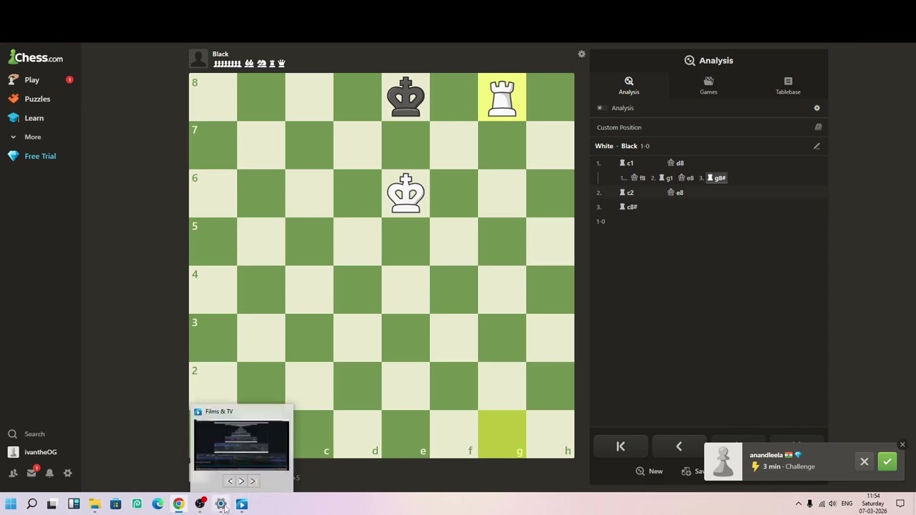This screenshot has height=515, width=916.
Task: Select main line move 2... king e8
Action: [676, 192]
